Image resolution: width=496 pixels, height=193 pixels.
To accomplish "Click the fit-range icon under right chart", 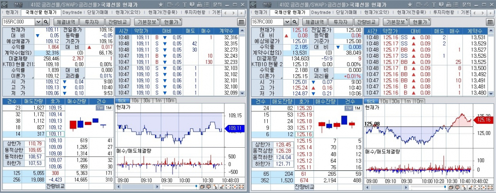I will (x=491, y=187).
